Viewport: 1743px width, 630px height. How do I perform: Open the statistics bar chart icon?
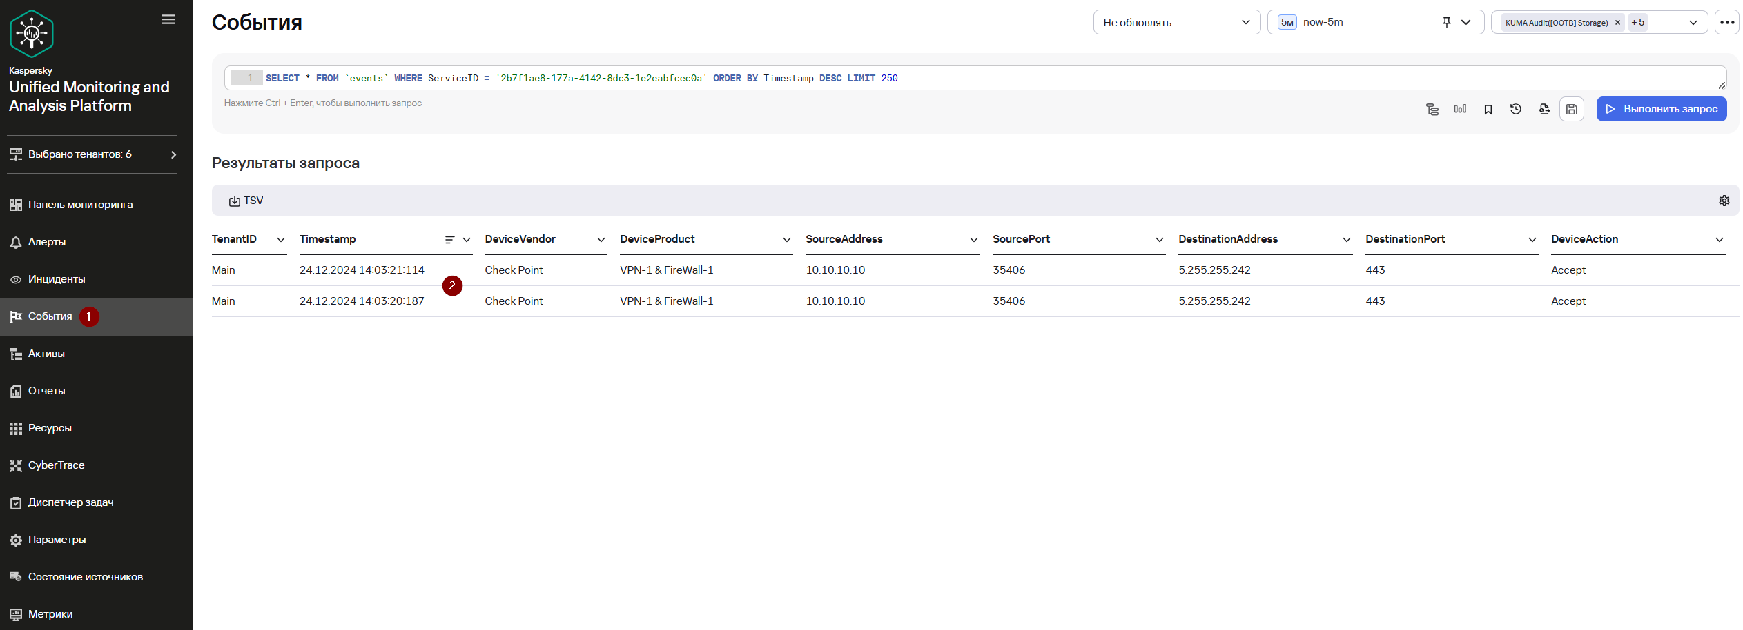point(1460,109)
